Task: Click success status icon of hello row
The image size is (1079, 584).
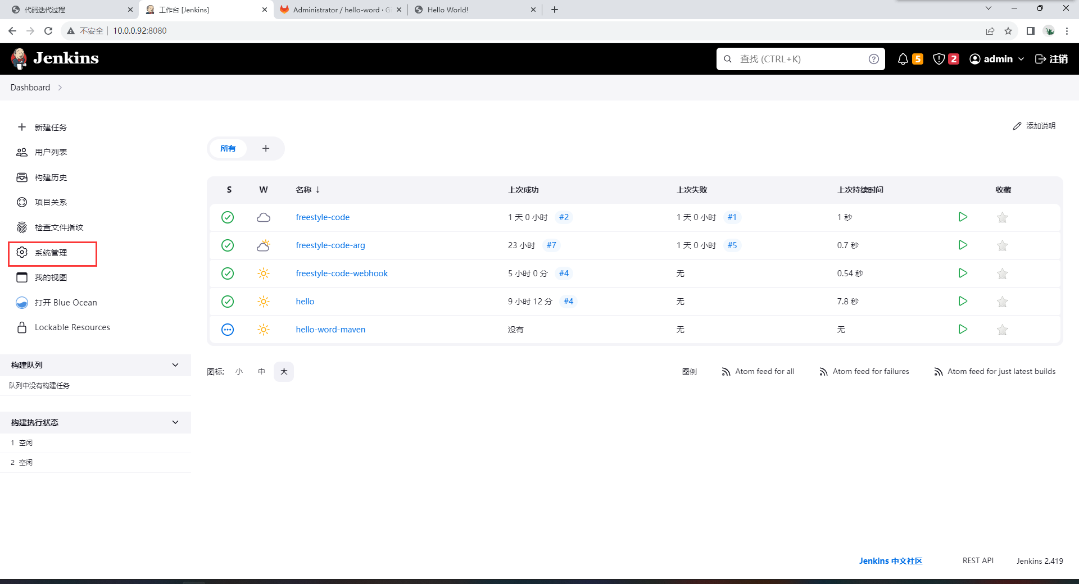Action: (x=228, y=302)
